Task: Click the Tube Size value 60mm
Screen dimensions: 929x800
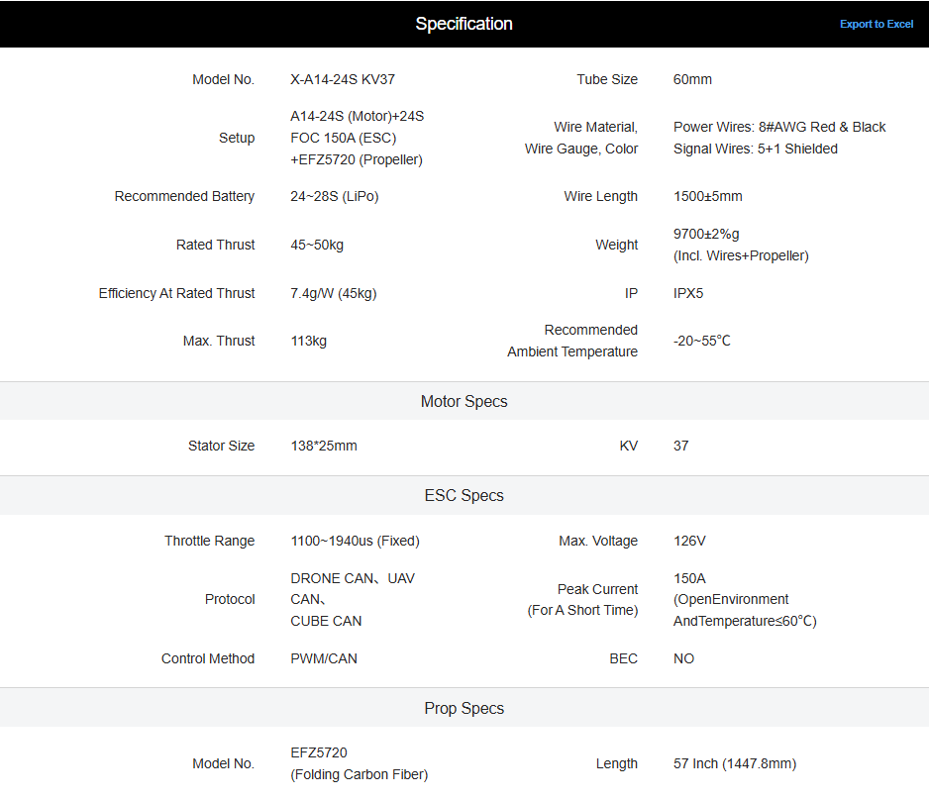Action: [x=692, y=79]
